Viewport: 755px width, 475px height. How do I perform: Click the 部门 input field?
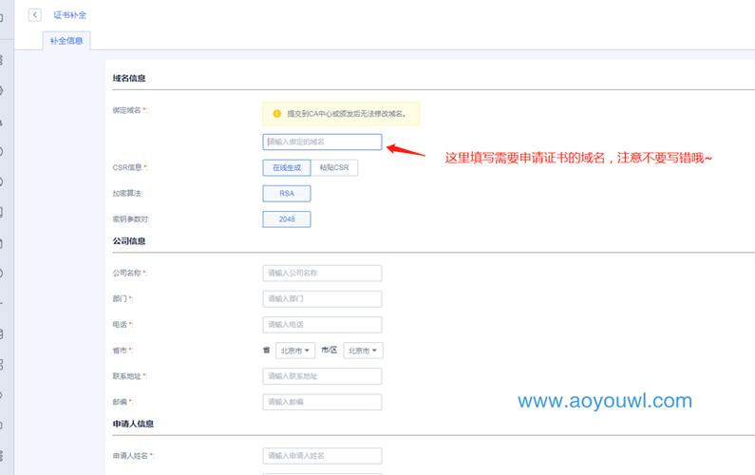tap(322, 298)
